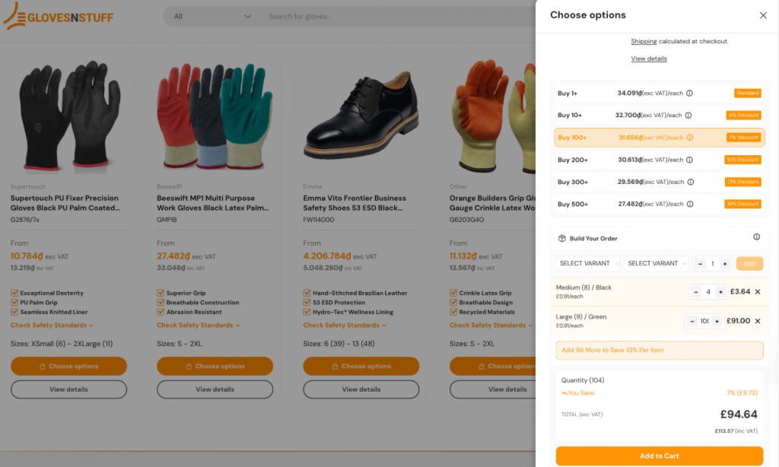Remove the Large (9) / Green line item
This screenshot has width=779, height=467.
tap(758, 320)
